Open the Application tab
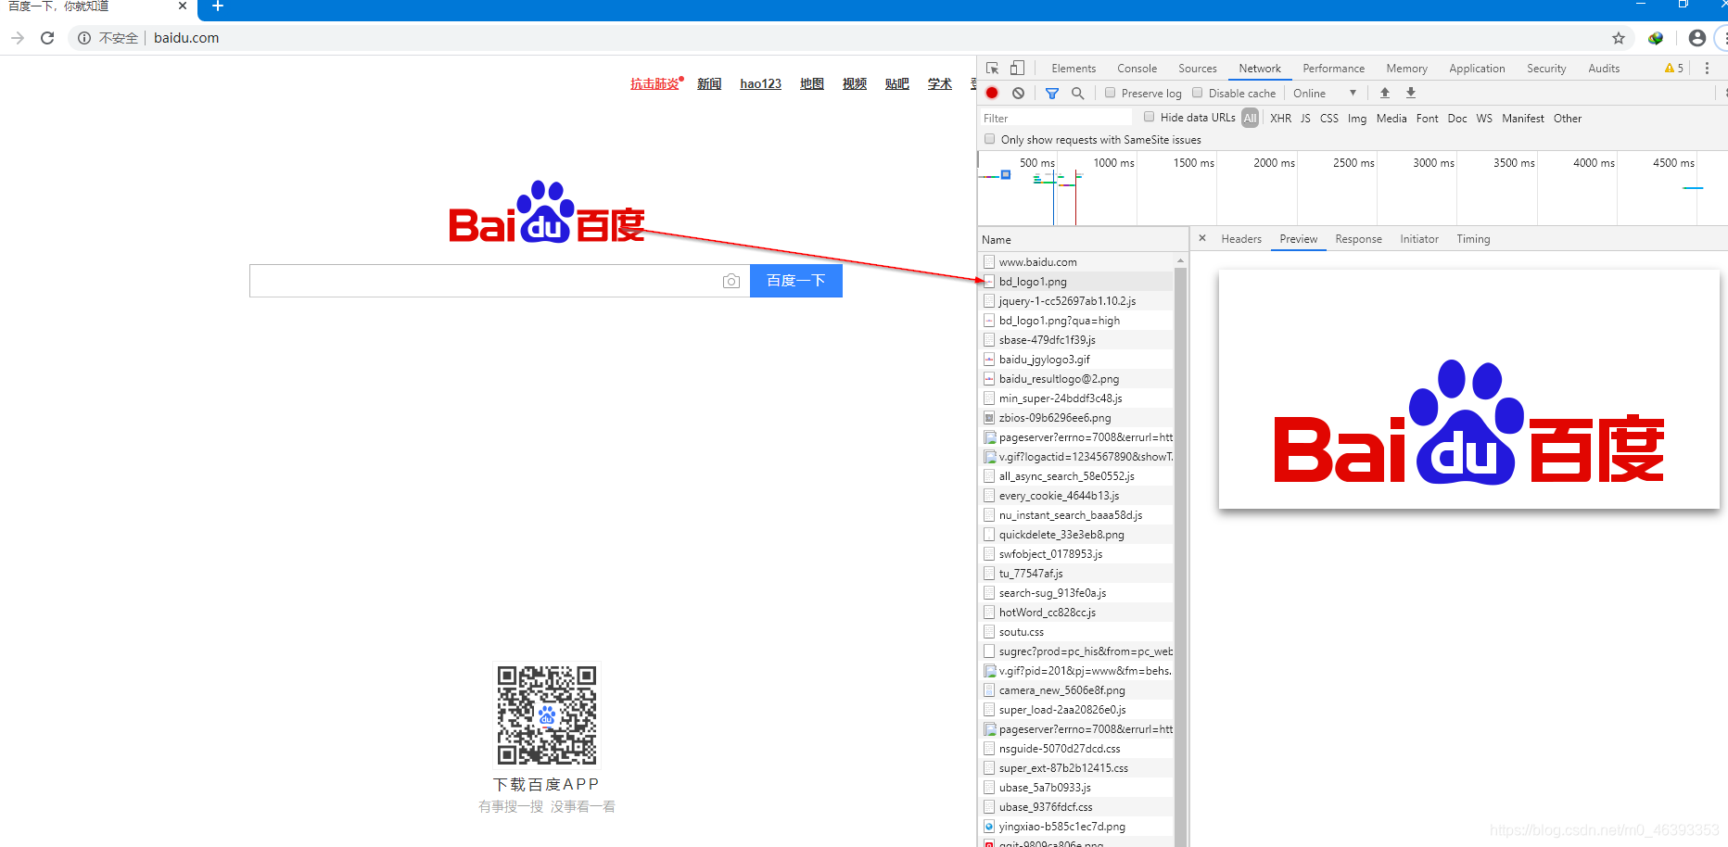Viewport: 1728px width, 847px height. pos(1477,69)
